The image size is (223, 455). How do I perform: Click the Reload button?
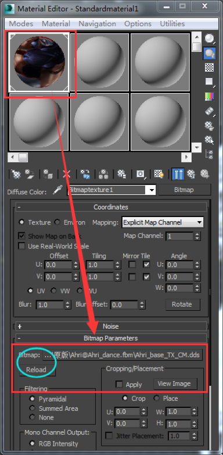[x=37, y=369]
